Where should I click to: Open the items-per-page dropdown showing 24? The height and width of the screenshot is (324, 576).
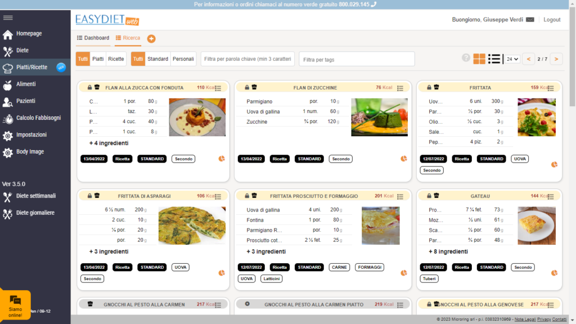[512, 58]
